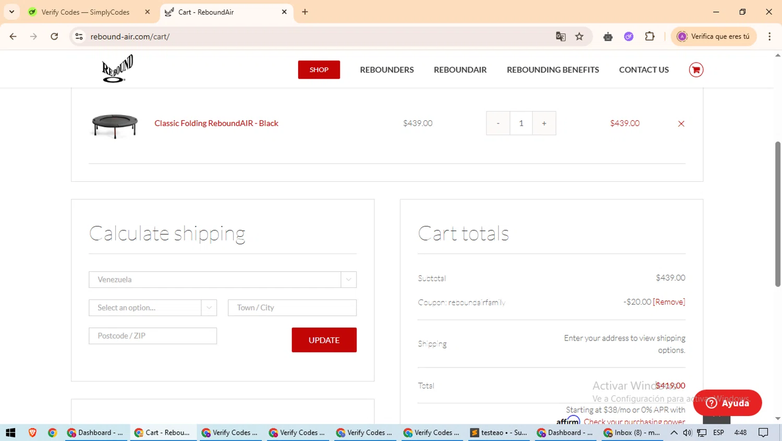Go forward in browser history
782x441 pixels.
(x=33, y=36)
